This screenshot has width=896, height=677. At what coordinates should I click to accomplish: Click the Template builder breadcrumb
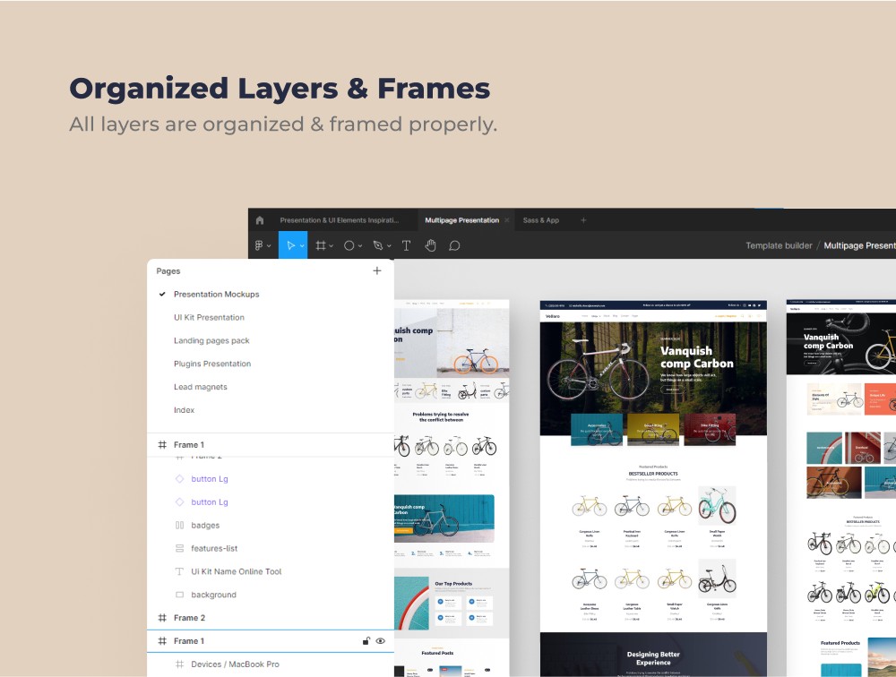click(779, 245)
